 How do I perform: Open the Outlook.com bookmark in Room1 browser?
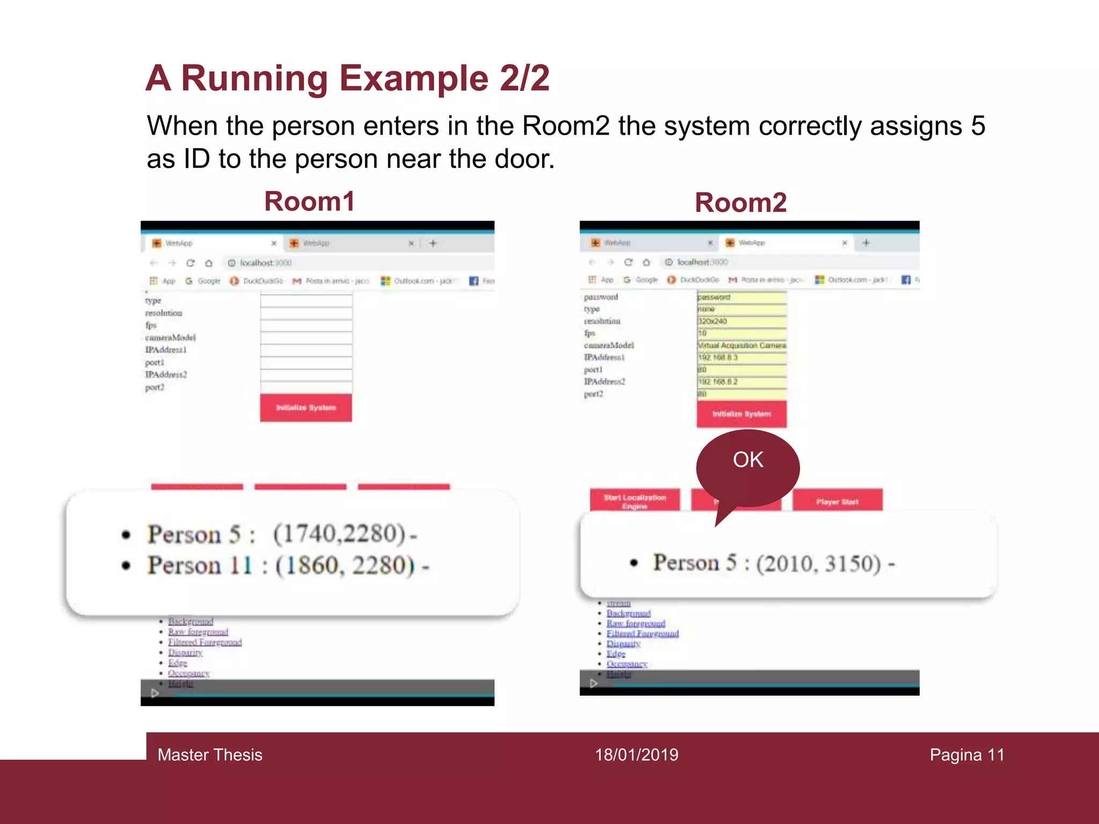pyautogui.click(x=420, y=281)
